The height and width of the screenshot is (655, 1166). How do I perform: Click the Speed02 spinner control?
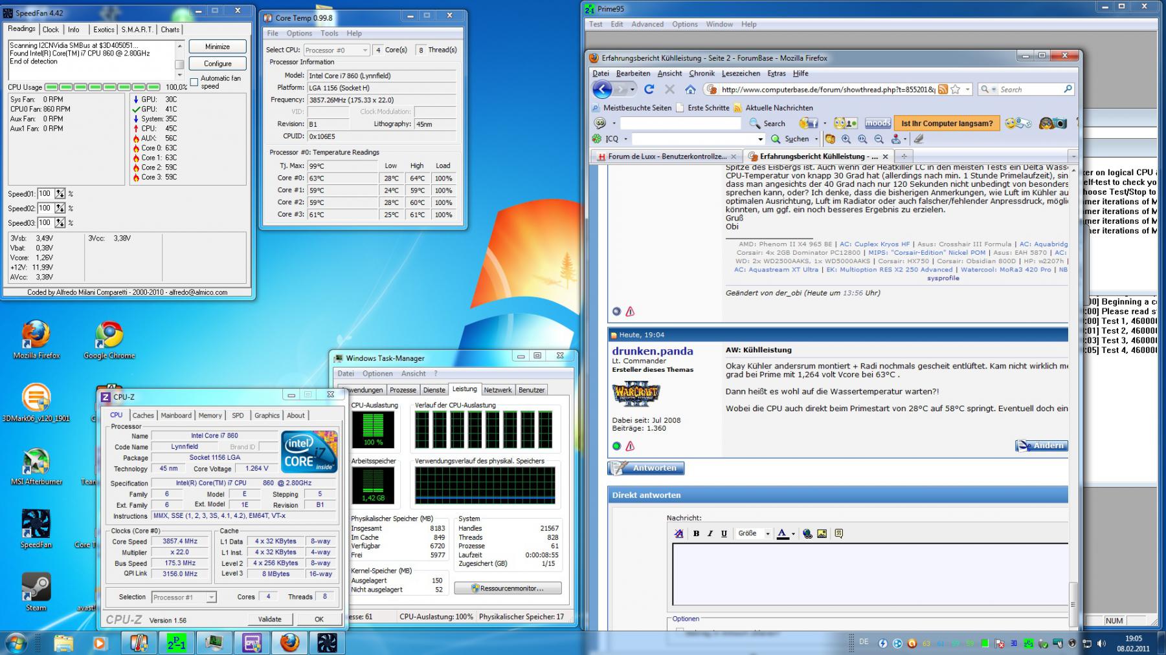(60, 208)
